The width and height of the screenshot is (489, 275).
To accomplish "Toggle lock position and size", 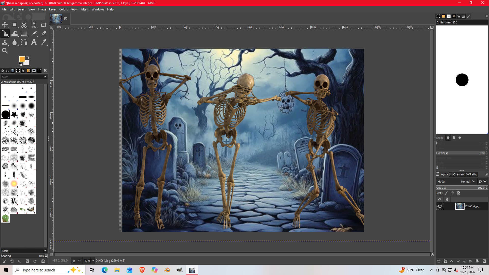I will (x=452, y=193).
